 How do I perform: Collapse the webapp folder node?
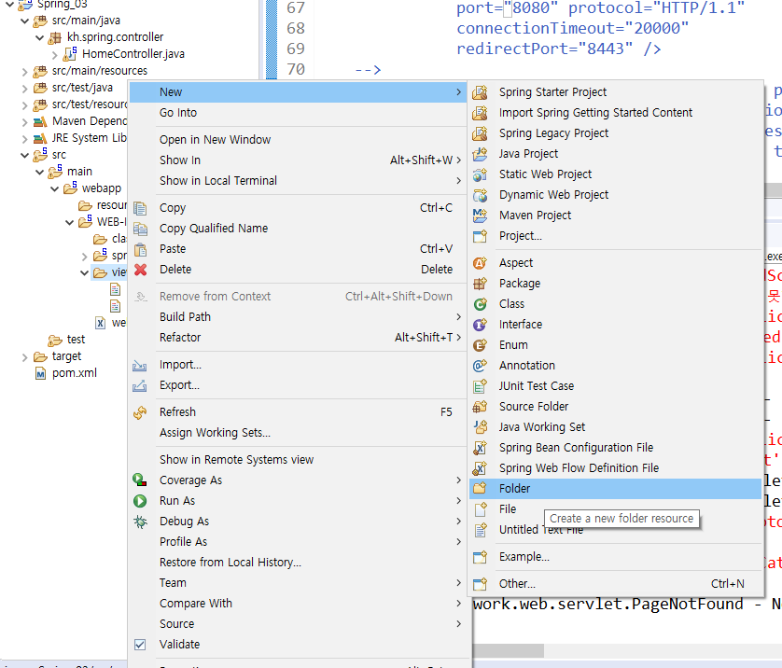[x=54, y=189]
